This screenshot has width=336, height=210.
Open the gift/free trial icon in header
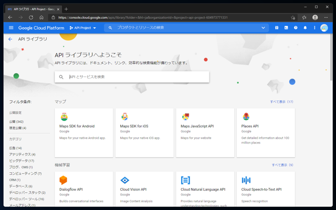277,28
